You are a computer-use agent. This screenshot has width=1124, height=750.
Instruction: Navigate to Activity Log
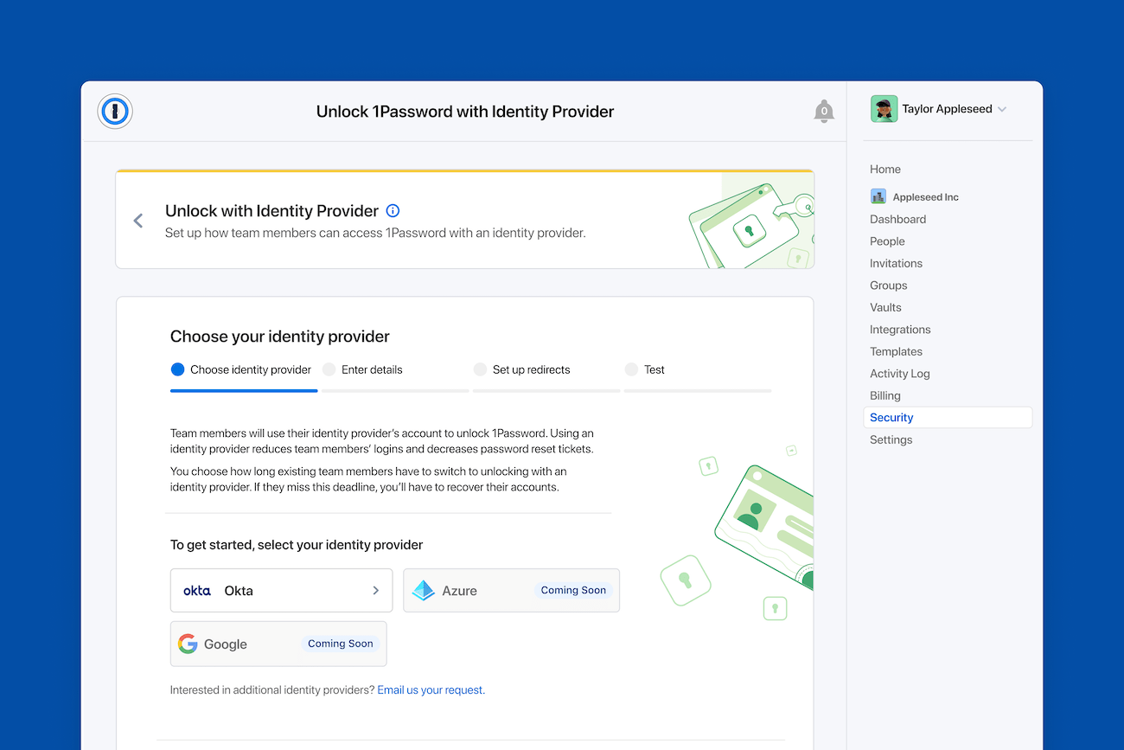(899, 373)
